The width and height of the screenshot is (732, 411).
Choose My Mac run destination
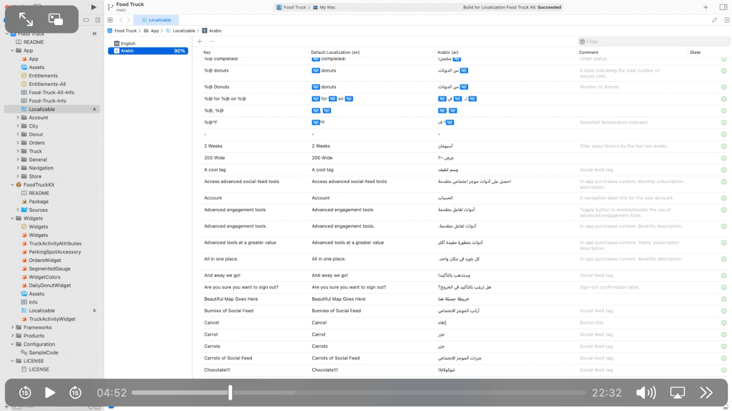pos(324,7)
